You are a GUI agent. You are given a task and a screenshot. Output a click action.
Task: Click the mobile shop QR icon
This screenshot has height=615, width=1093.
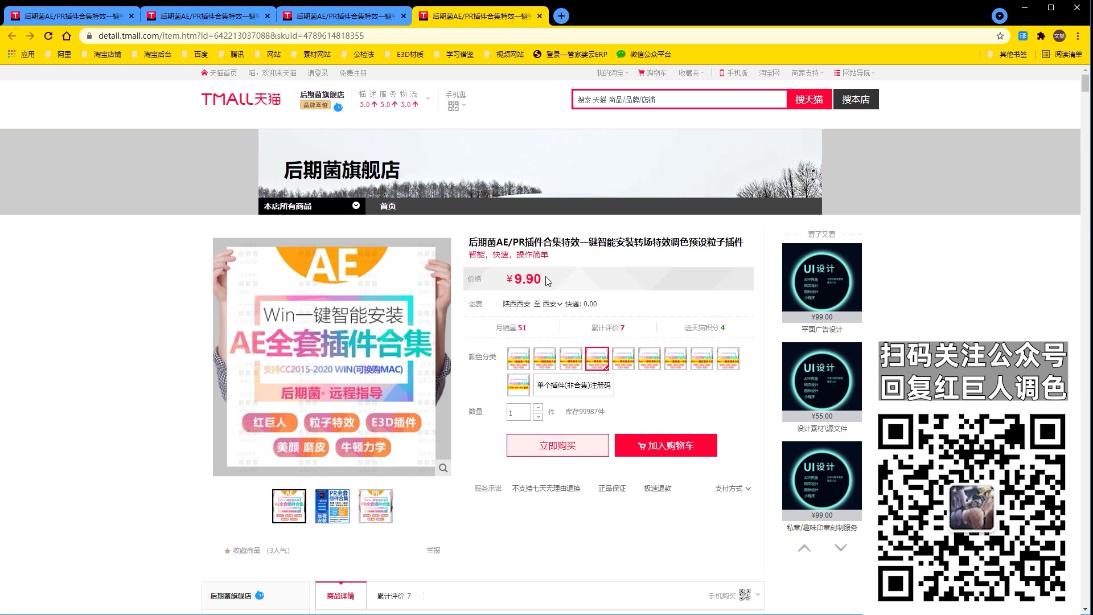[453, 106]
